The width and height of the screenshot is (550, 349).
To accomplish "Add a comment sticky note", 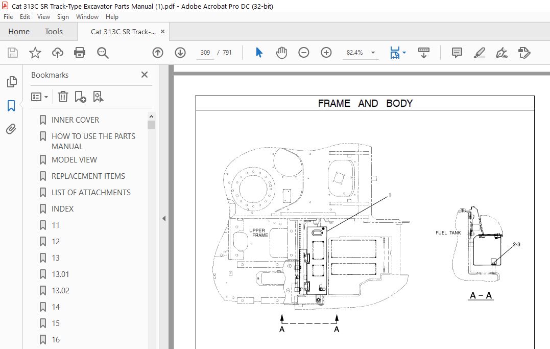I will 457,53.
